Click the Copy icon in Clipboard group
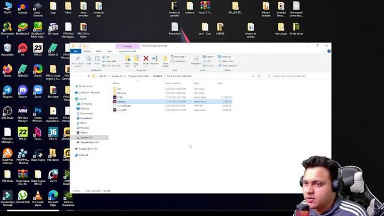 click(x=89, y=58)
